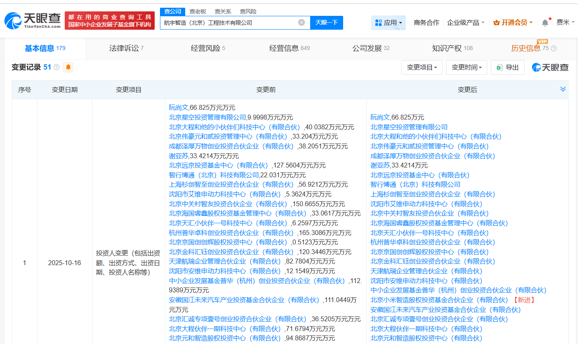Viewport: 578px width, 344px height.
Task: Click the apps grid icon beside 应用
Action: (x=378, y=23)
